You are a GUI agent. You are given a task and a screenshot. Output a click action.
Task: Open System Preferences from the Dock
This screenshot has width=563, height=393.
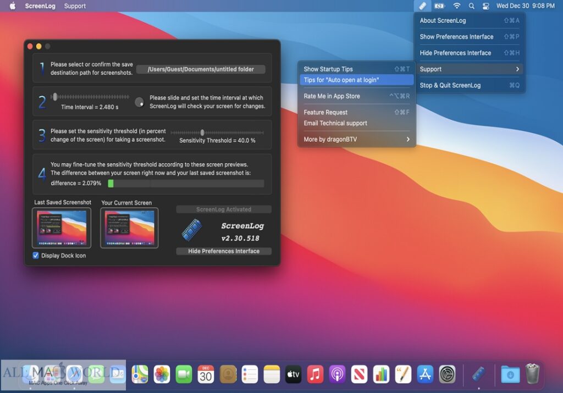point(447,374)
